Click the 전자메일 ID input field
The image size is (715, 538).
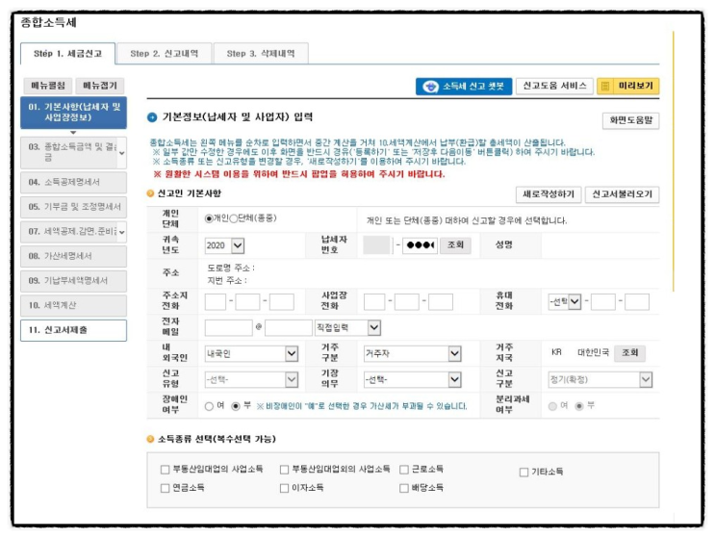click(228, 328)
